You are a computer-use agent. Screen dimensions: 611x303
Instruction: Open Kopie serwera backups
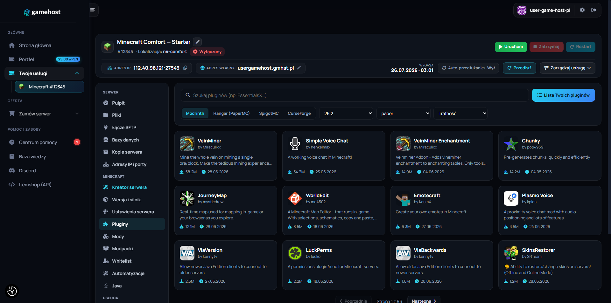click(132, 152)
